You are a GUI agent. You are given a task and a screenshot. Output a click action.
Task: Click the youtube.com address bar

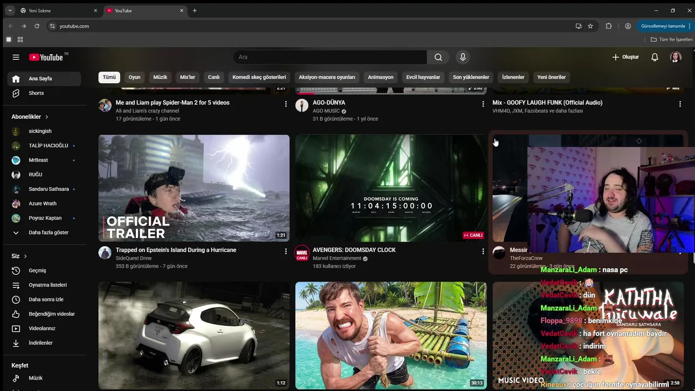[309, 26]
